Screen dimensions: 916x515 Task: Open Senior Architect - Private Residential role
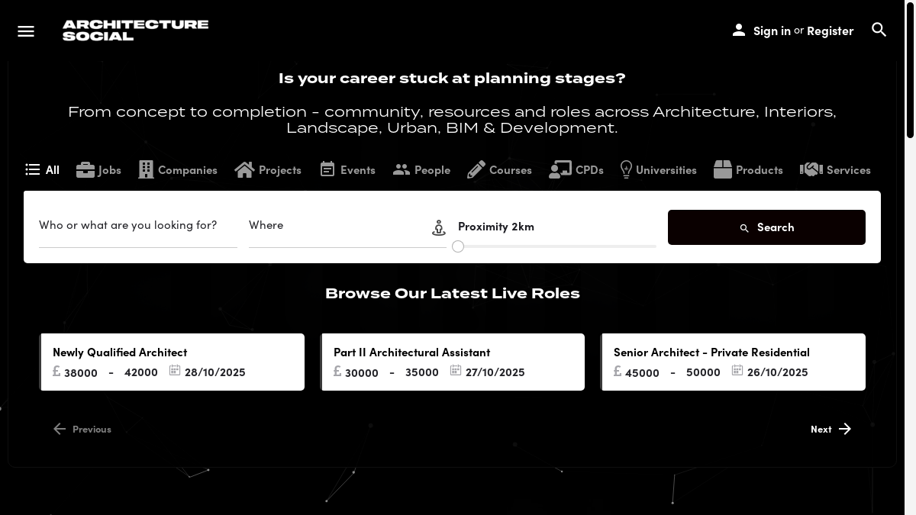[733, 362]
